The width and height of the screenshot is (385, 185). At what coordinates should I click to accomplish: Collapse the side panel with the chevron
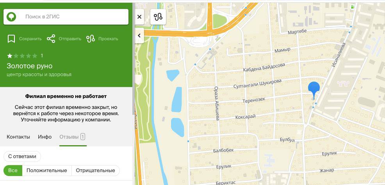click(139, 36)
